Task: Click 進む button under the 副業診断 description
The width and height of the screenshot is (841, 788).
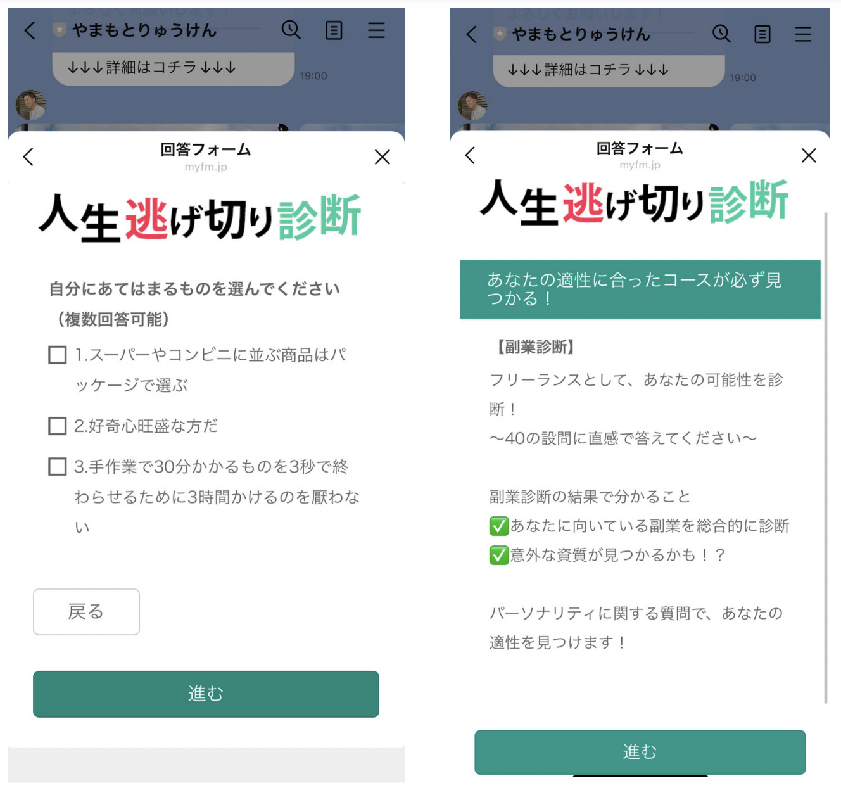Action: (640, 752)
